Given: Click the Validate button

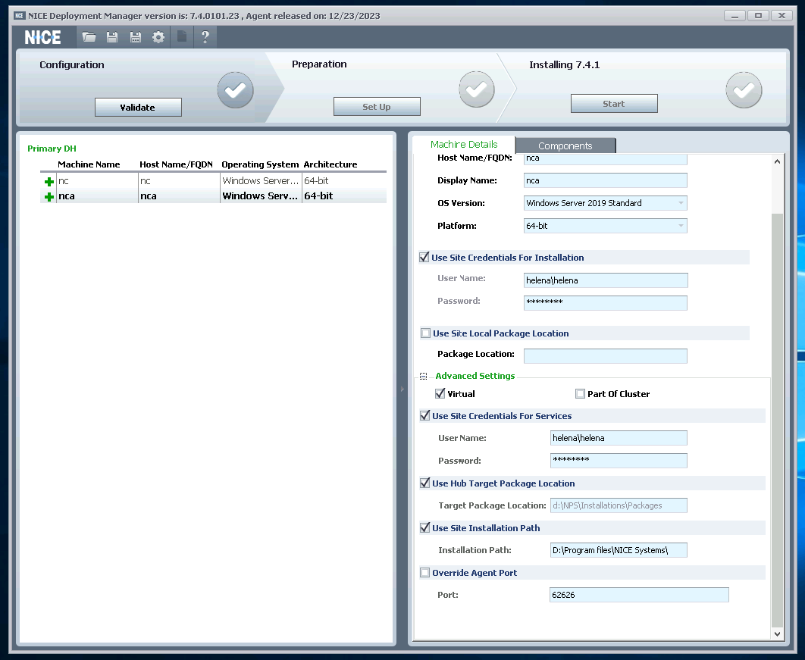Looking at the screenshot, I should tap(138, 108).
